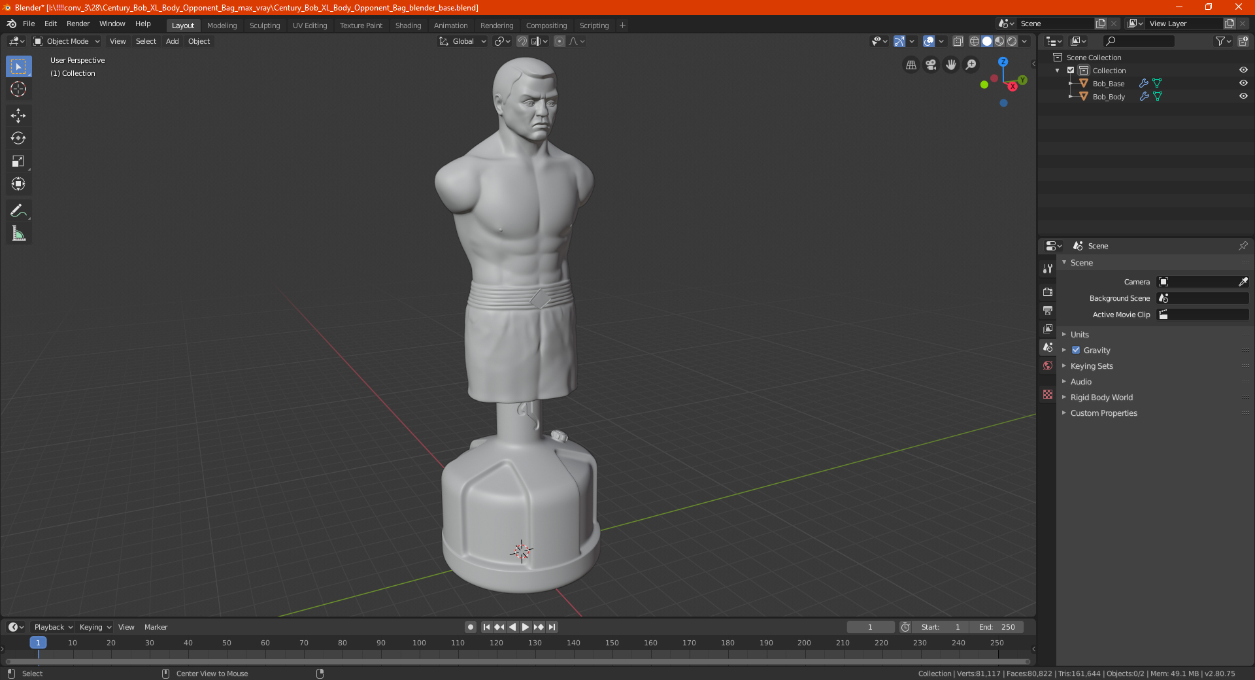
Task: Open the Add menu in viewport header
Action: coord(173,41)
